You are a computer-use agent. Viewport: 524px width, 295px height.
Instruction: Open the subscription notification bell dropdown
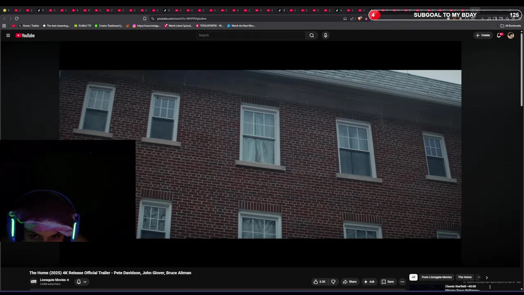[81, 281]
